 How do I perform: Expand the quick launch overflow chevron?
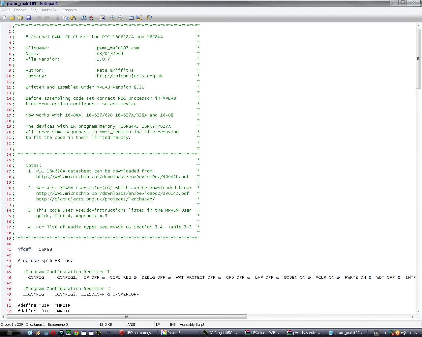pos(109,333)
